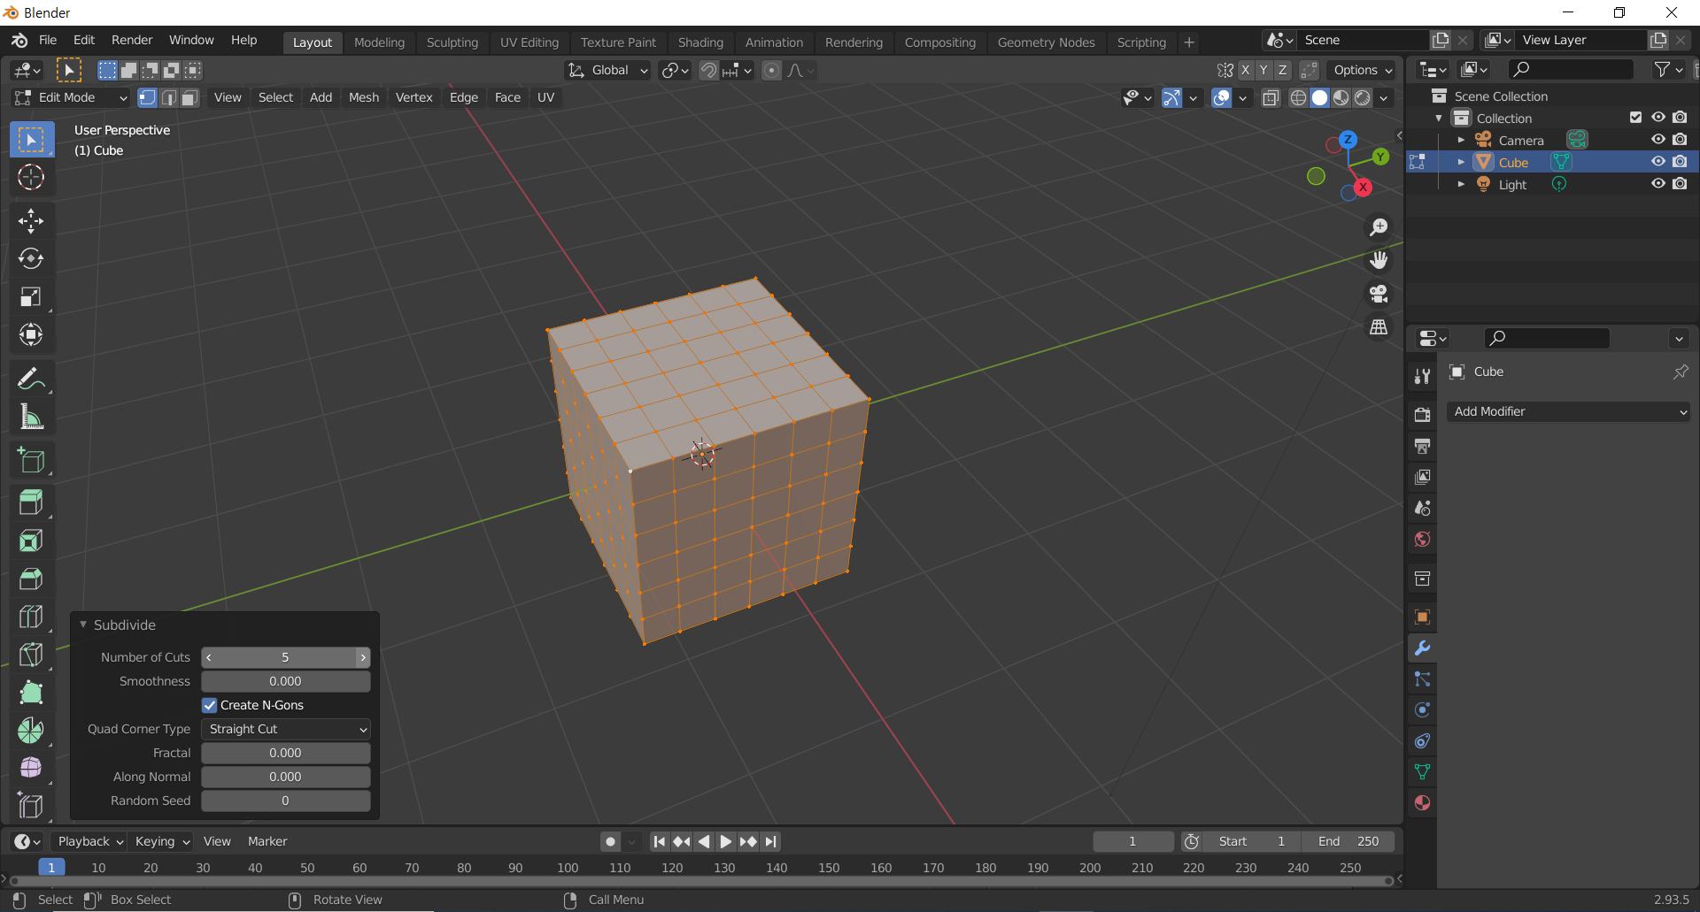Open Object Data Properties tab icon
The width and height of the screenshot is (1700, 912).
click(1422, 772)
